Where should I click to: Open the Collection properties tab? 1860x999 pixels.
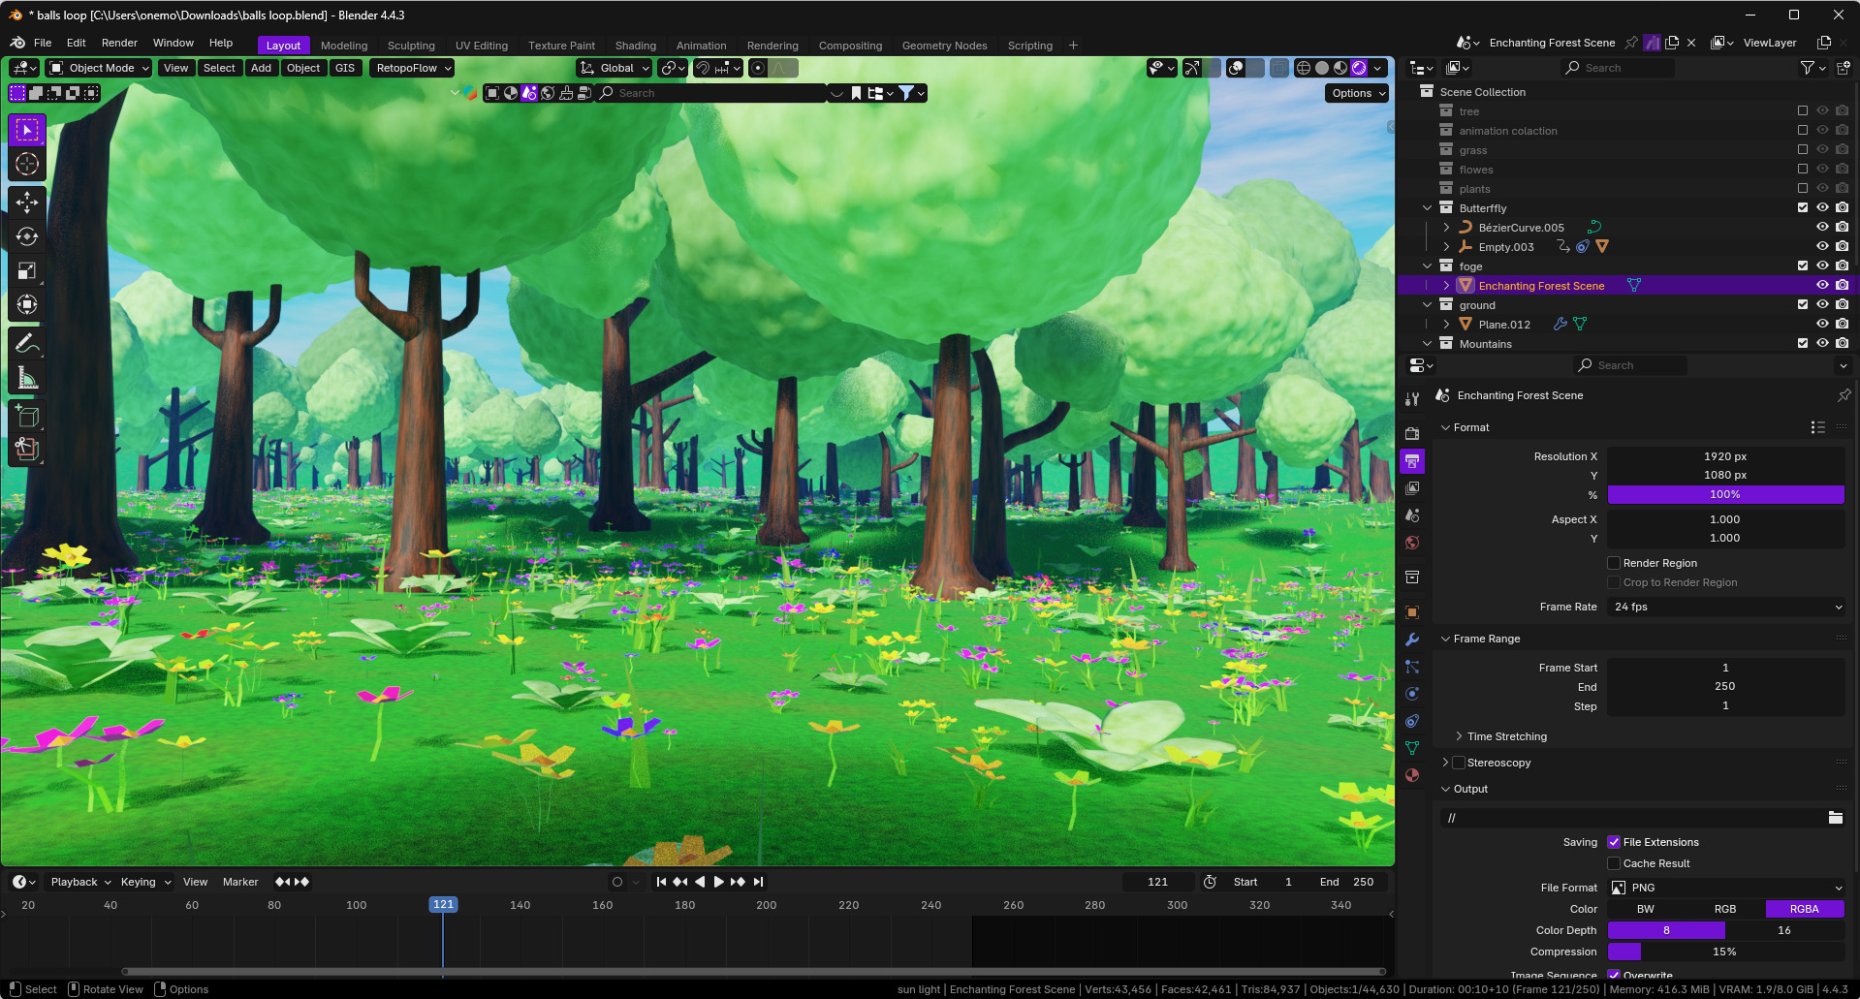1412,578
